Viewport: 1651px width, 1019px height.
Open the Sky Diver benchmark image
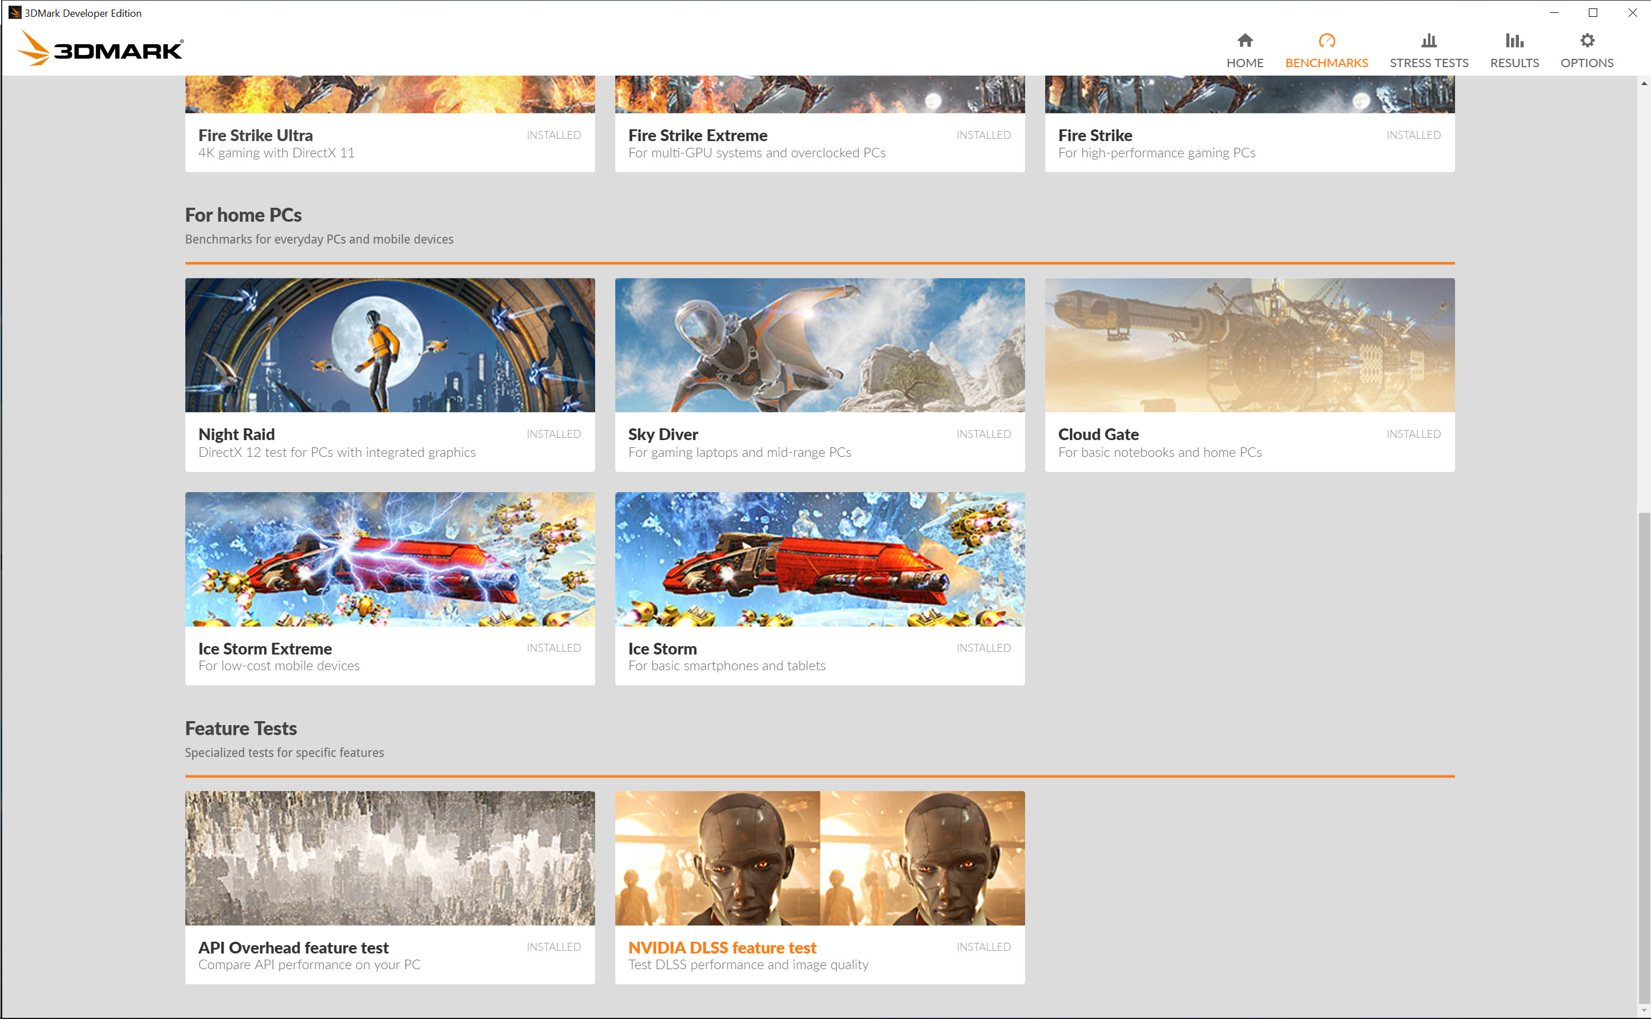(x=819, y=345)
